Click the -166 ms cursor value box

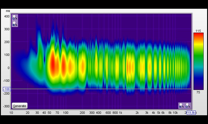(x=7, y=89)
